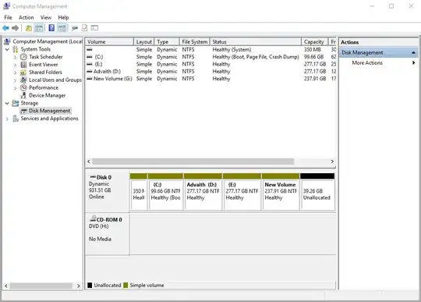Open Task Scheduler in the tree

point(46,57)
